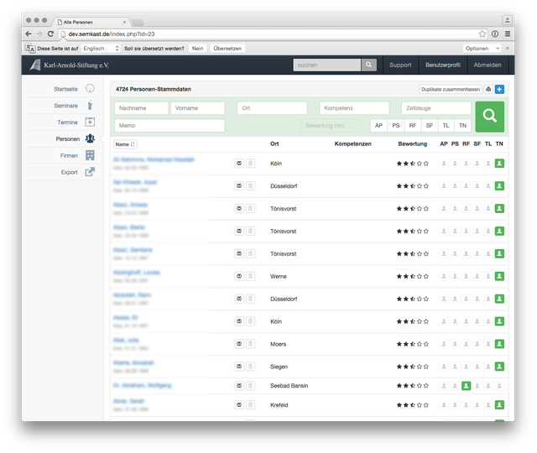Click the Export sidebar icon
The height and width of the screenshot is (453, 537).
coord(90,172)
